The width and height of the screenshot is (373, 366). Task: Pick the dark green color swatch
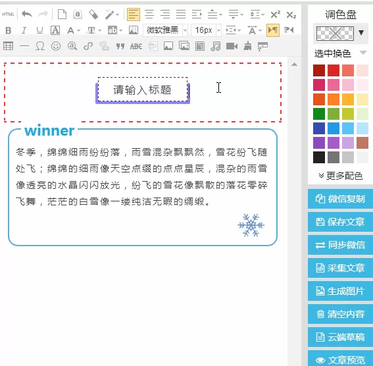[319, 114]
